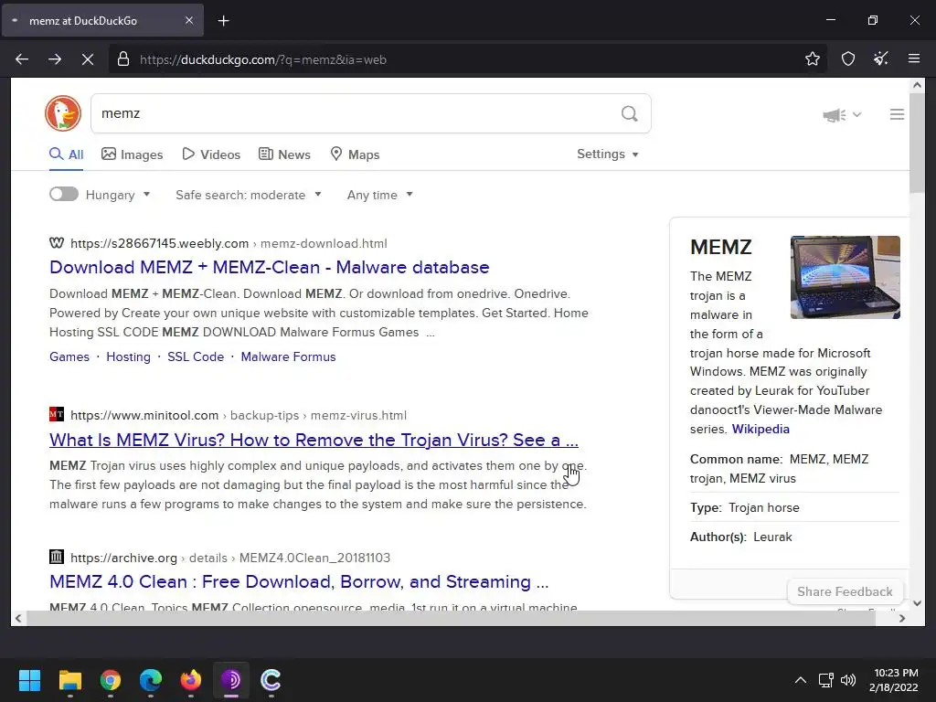Toggle the Hungary region switch

(64, 194)
